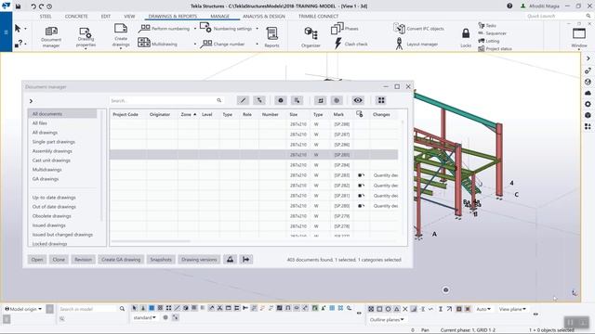This screenshot has width=595, height=334.
Task: Switch to the EDIT ribbon tab
Action: 105,17
